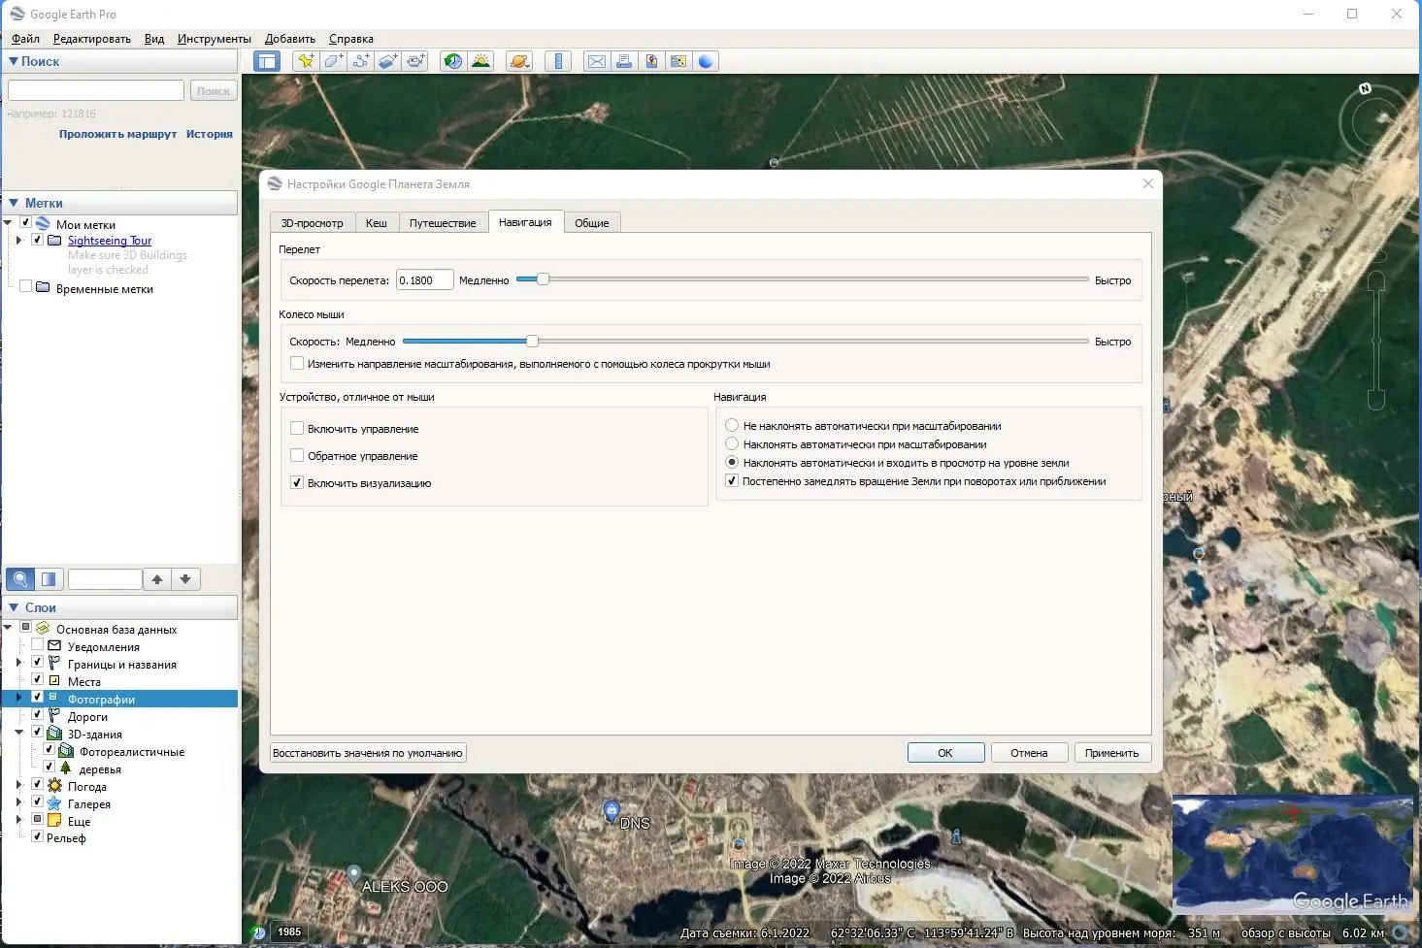The image size is (1422, 948).
Task: Select the Add Path tool
Action: [x=360, y=61]
